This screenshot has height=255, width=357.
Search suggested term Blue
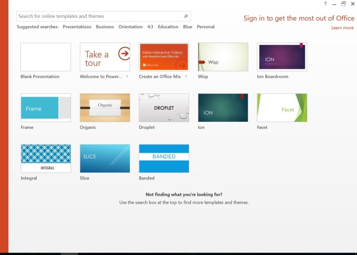click(187, 27)
